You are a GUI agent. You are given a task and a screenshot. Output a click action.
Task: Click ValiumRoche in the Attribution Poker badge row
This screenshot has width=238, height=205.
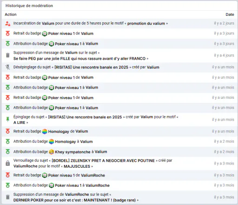[98, 185]
